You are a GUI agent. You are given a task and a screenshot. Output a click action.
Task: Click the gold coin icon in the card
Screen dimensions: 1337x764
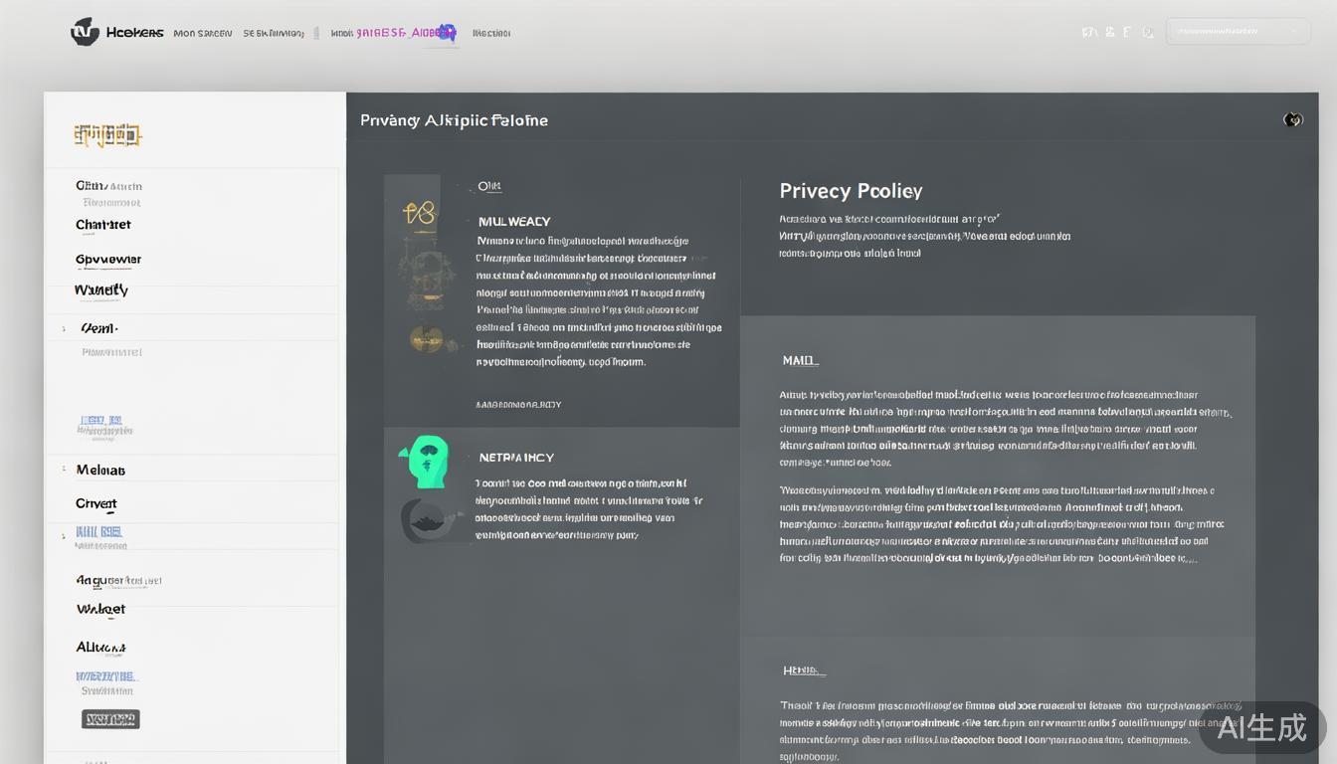428,338
